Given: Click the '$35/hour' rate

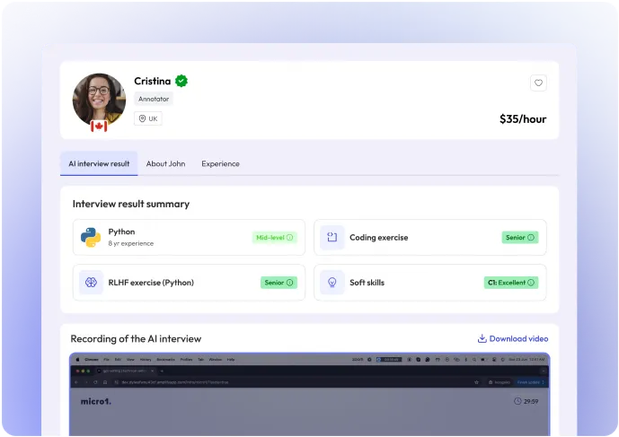Looking at the screenshot, I should coord(523,119).
